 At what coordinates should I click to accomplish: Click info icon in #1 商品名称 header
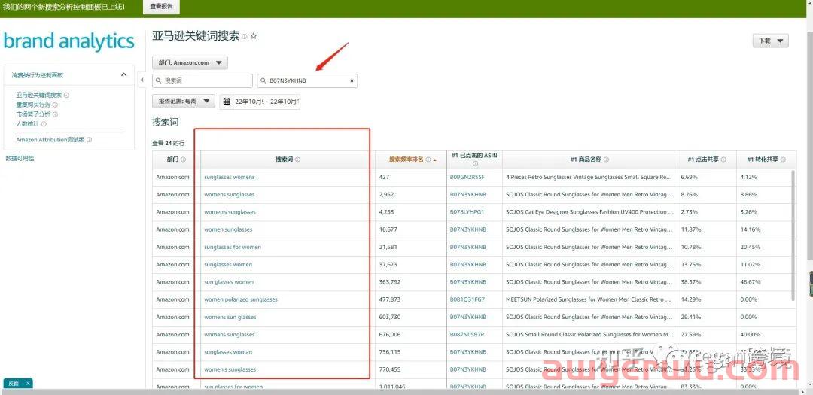pyautogui.click(x=606, y=160)
